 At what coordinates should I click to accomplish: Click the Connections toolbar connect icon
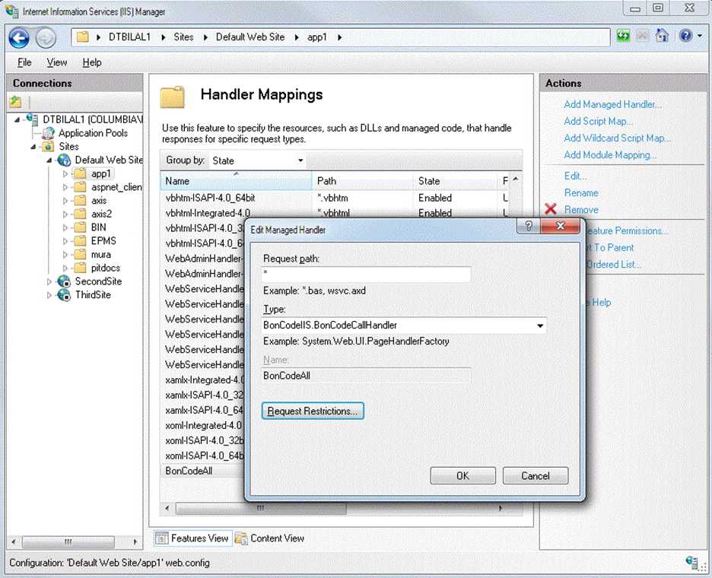[x=15, y=102]
